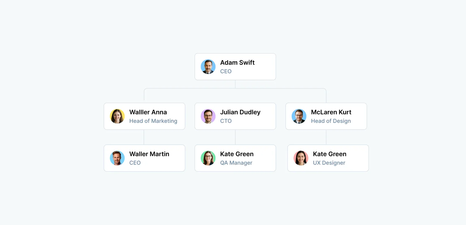Click the UX Designer role label
This screenshot has height=225, width=466.
pyautogui.click(x=329, y=163)
